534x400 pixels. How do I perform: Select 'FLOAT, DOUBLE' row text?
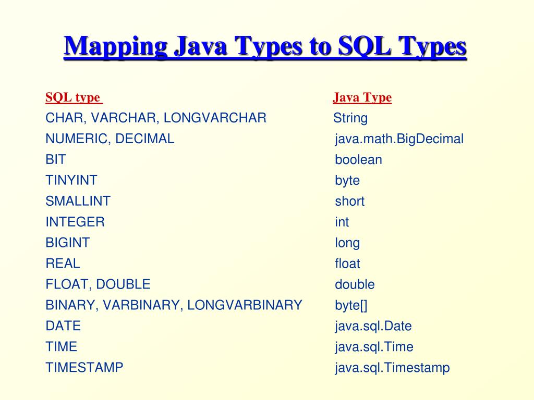coord(98,284)
